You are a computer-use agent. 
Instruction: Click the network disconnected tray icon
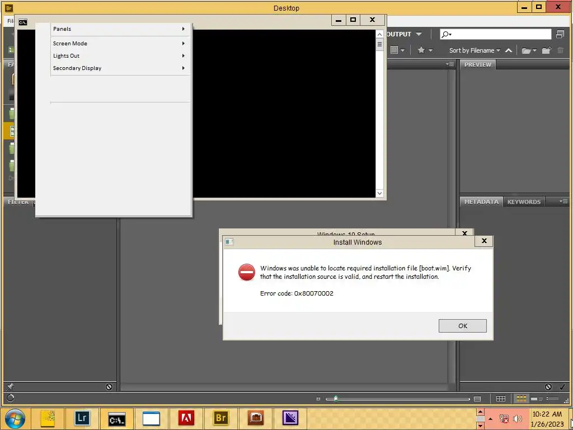click(504, 419)
